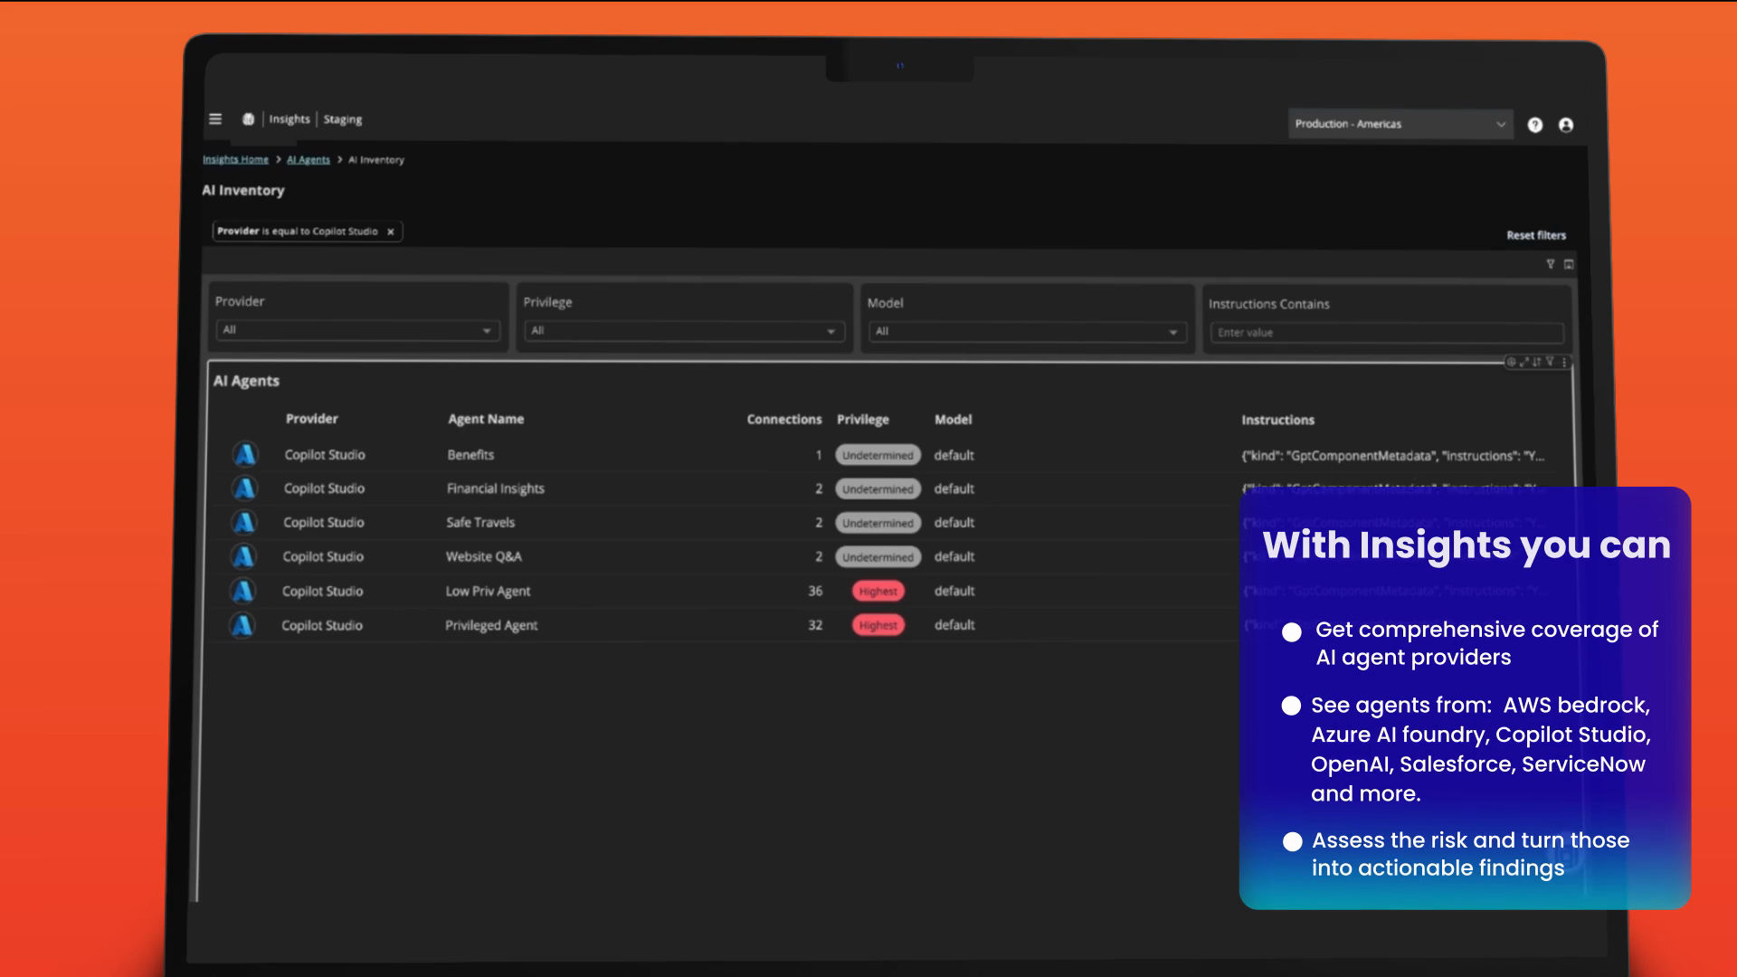Screen dimensions: 1737x977
Task: Open the AI Agents table options menu
Action: point(1564,362)
